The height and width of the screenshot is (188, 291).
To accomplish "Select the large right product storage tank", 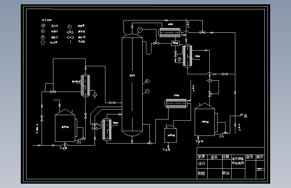I will [205, 119].
